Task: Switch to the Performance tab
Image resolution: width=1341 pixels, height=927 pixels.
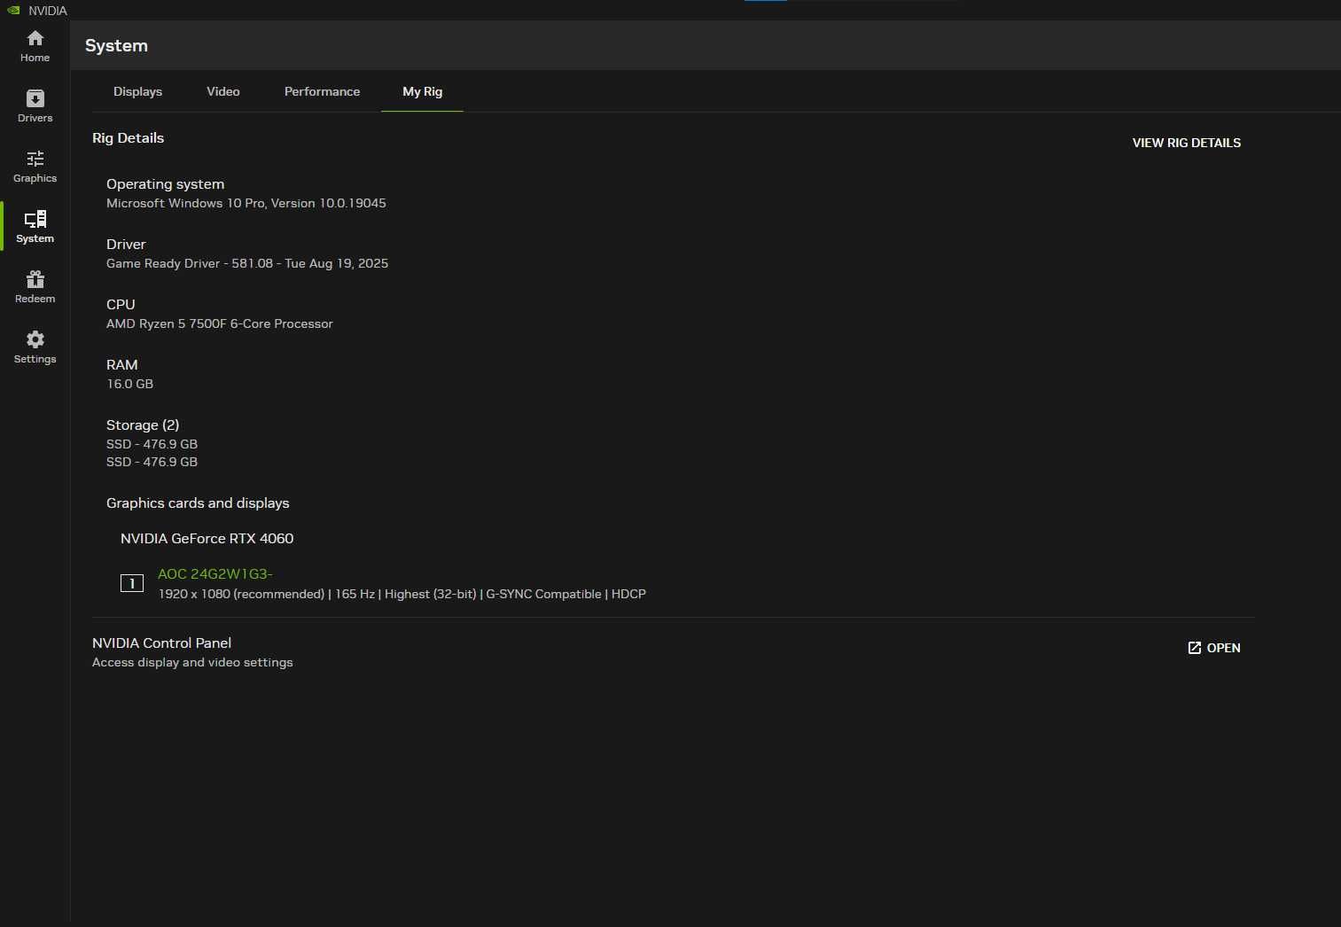Action: 323,91
